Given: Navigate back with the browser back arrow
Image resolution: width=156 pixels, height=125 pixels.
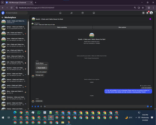Looking at the screenshot, I should (3, 8).
